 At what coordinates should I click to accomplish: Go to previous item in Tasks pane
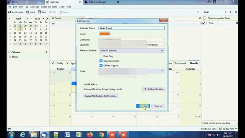pyautogui.click(x=226, y=12)
